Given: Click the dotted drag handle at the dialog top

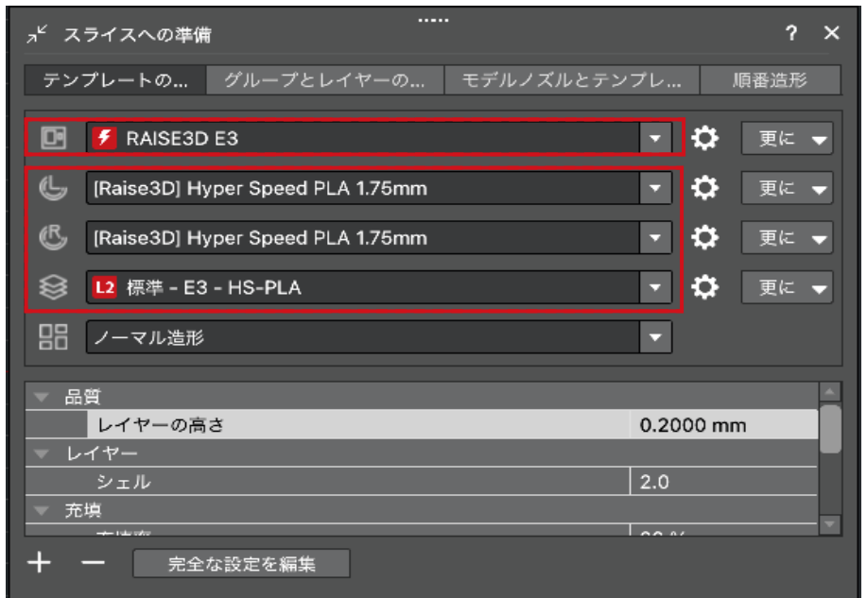Looking at the screenshot, I should click(433, 21).
